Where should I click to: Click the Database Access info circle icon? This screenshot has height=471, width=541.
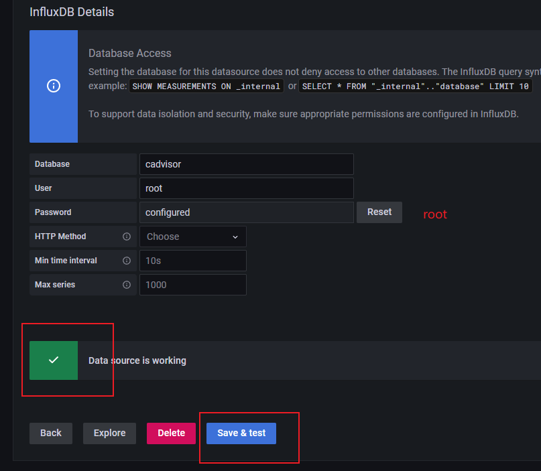(x=54, y=86)
